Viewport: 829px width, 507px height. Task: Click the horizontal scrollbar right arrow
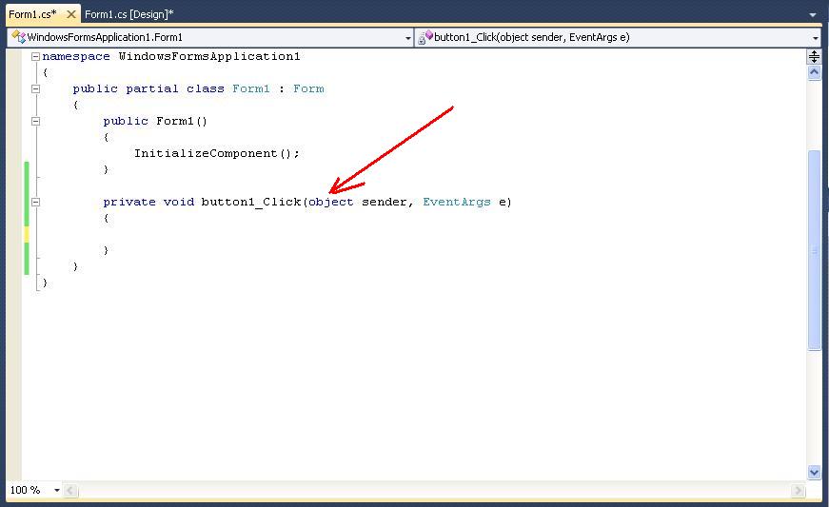(x=798, y=491)
